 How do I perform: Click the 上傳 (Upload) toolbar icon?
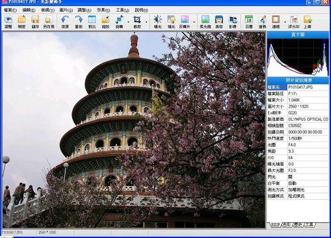coord(307,22)
